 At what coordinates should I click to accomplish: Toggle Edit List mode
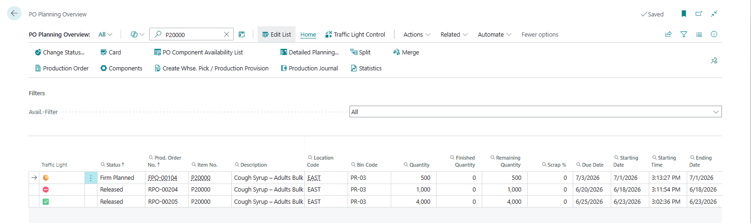(x=277, y=34)
